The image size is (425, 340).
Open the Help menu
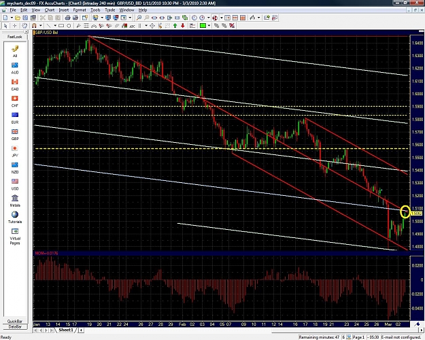tap(143, 10)
